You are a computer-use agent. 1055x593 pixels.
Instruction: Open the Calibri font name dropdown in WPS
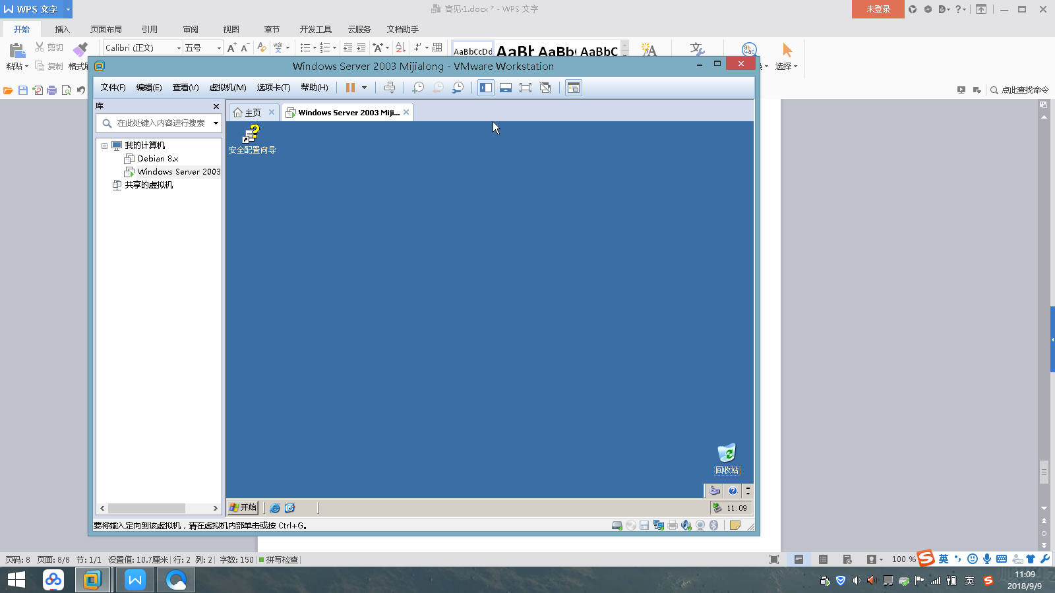(179, 47)
